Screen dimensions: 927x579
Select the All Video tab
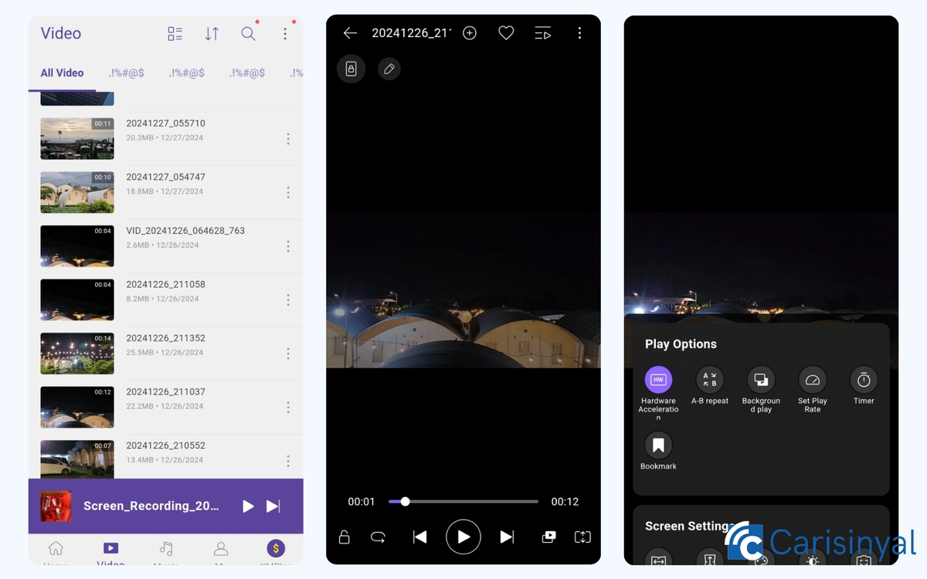(x=62, y=73)
